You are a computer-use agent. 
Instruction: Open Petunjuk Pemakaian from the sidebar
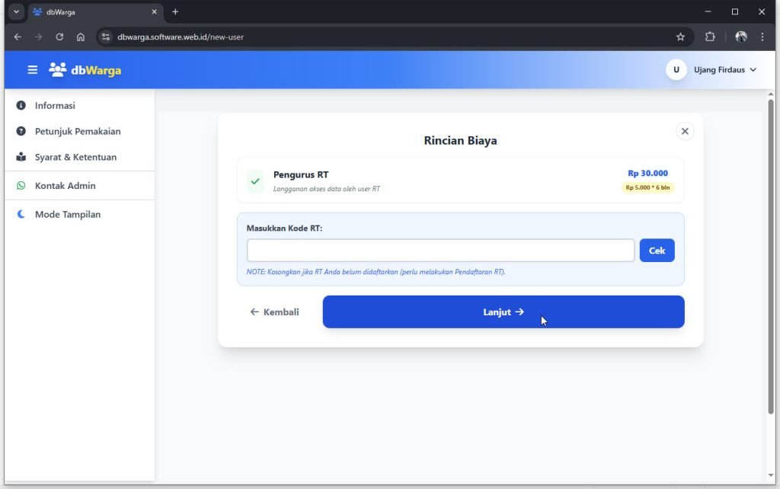click(77, 131)
